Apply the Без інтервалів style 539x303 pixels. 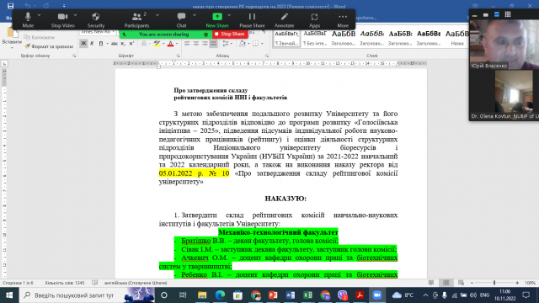315,38
